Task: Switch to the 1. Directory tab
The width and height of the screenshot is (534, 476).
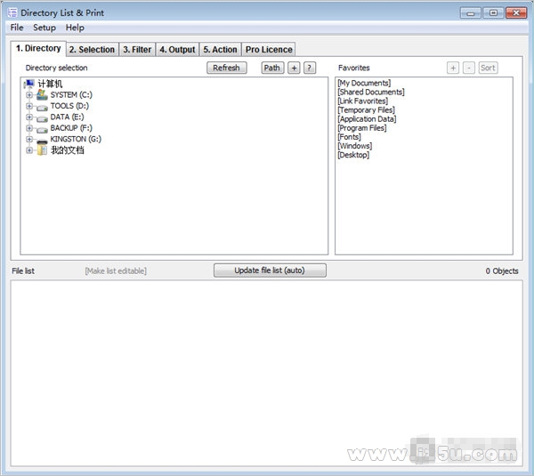Action: (38, 48)
